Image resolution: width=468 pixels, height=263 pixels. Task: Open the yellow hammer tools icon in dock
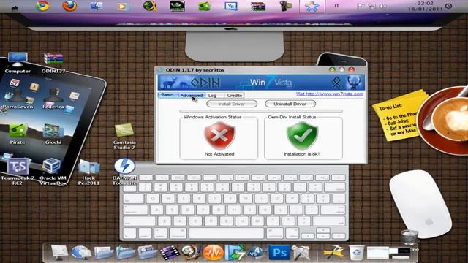[x=333, y=252]
